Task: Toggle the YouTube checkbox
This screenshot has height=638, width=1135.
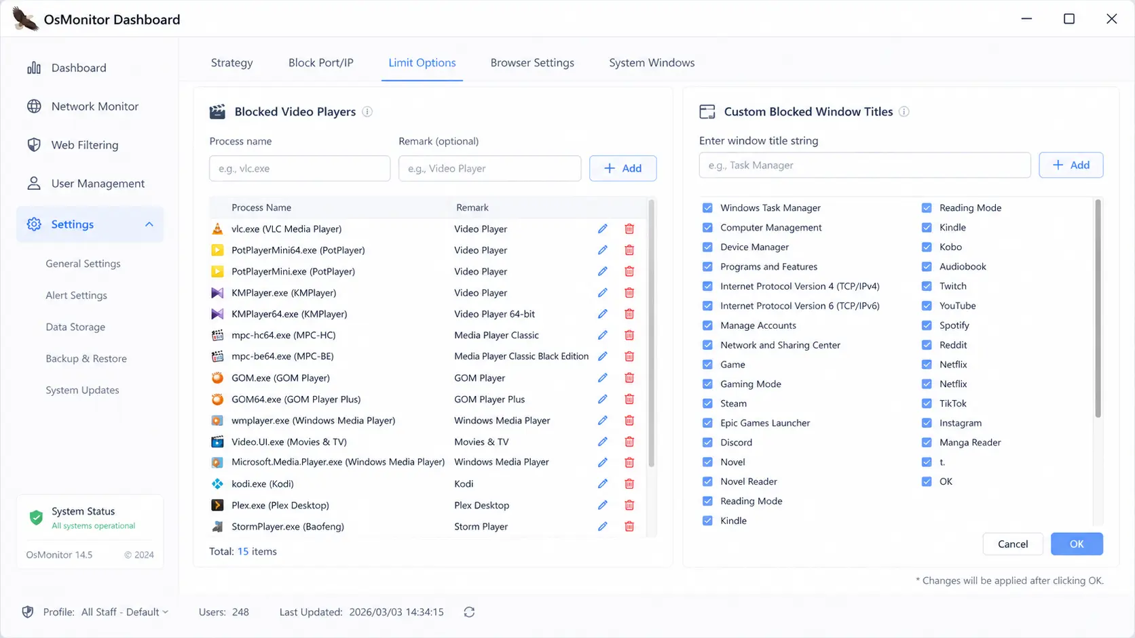Action: click(927, 306)
